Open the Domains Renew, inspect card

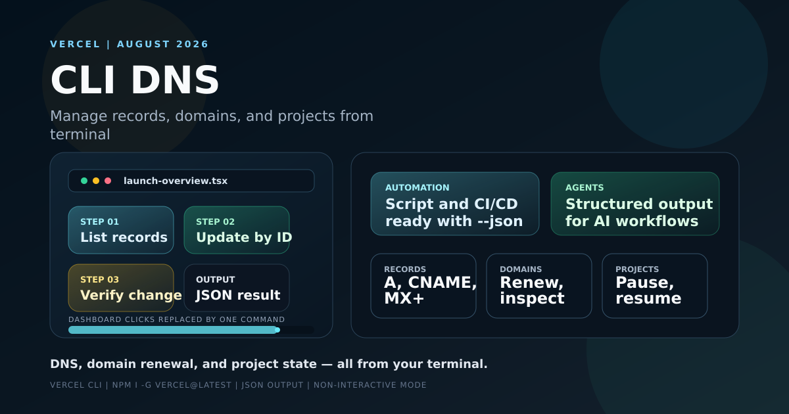click(x=539, y=286)
